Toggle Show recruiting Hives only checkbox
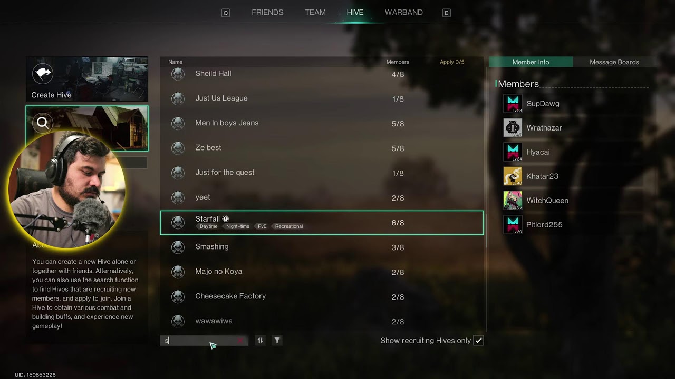675x379 pixels. coord(478,341)
